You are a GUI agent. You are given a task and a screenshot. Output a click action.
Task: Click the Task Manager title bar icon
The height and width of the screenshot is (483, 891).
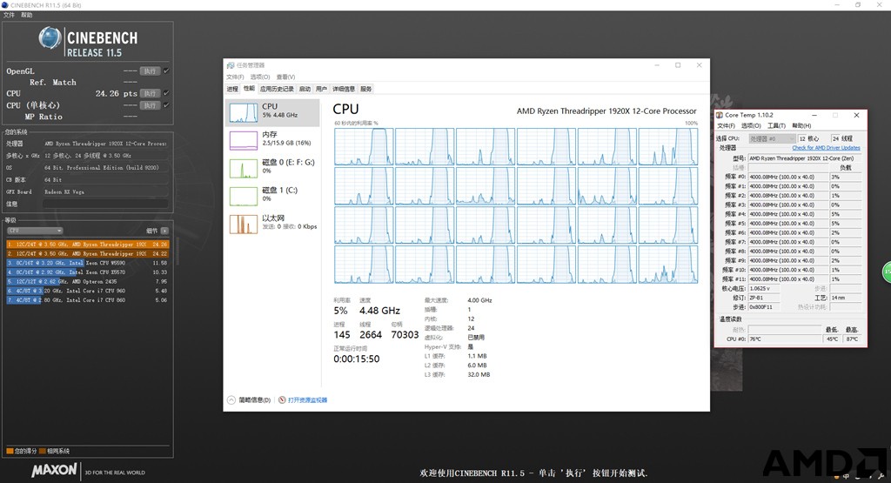coord(230,65)
